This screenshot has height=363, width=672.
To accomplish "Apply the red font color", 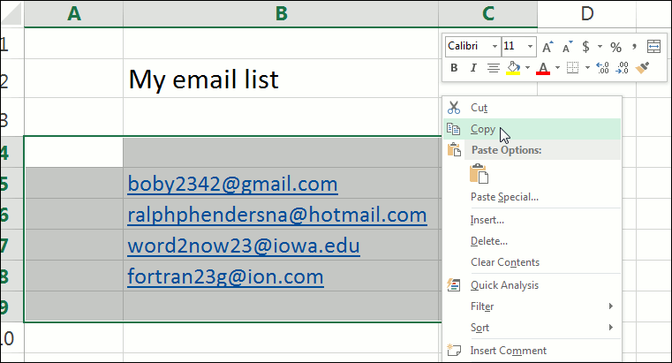I will pyautogui.click(x=543, y=68).
